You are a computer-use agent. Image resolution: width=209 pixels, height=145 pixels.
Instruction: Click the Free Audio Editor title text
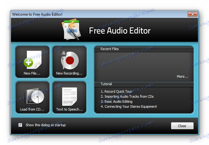click(120, 31)
